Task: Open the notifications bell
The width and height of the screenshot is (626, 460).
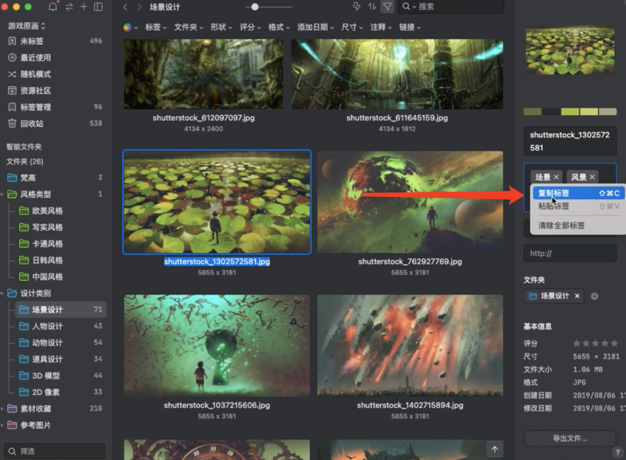Action: pos(53,7)
